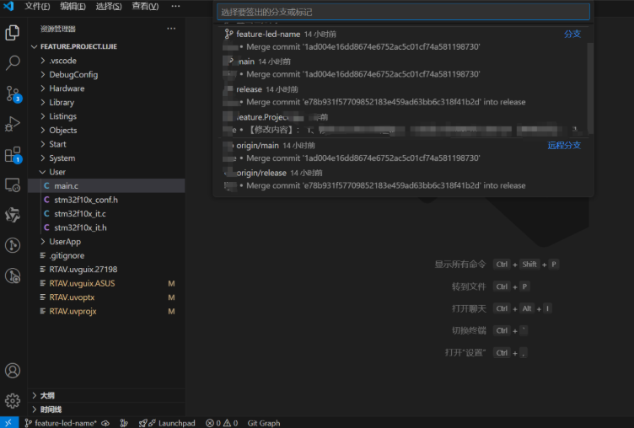Expand the .vscode folder
Screen dimensions: 634x428
coord(106,61)
